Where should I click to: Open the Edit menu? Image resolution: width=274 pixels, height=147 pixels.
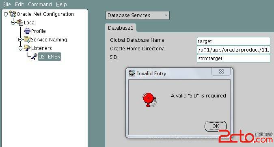(19, 4)
